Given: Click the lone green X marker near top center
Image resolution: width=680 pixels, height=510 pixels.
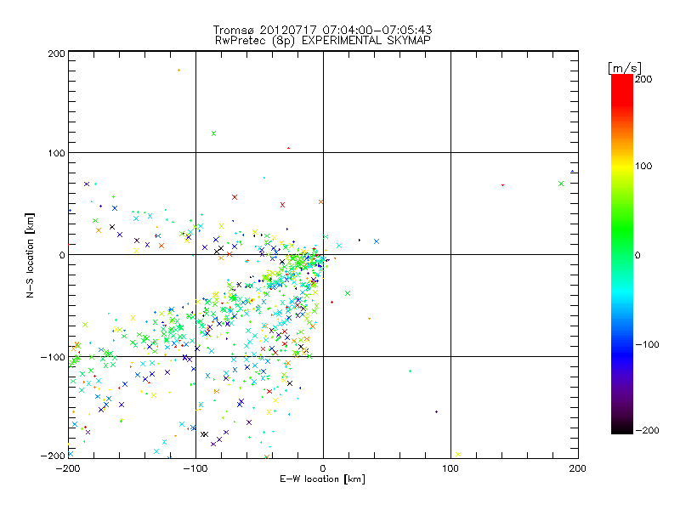Looking at the screenshot, I should (x=213, y=133).
